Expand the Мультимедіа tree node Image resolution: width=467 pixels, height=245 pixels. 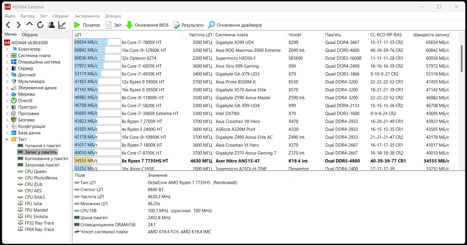tap(7, 81)
